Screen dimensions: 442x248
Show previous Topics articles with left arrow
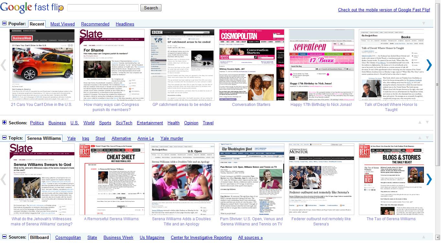[4, 179]
